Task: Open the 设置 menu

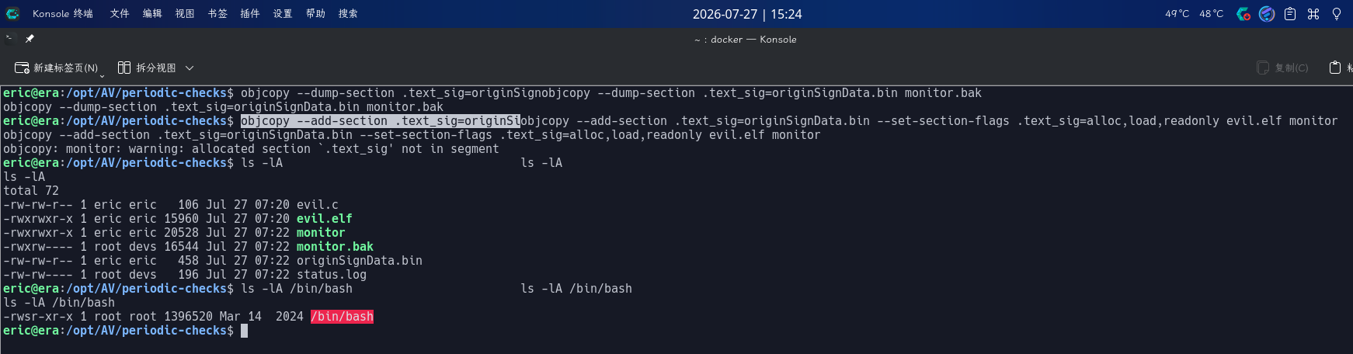Action: pyautogui.click(x=283, y=14)
